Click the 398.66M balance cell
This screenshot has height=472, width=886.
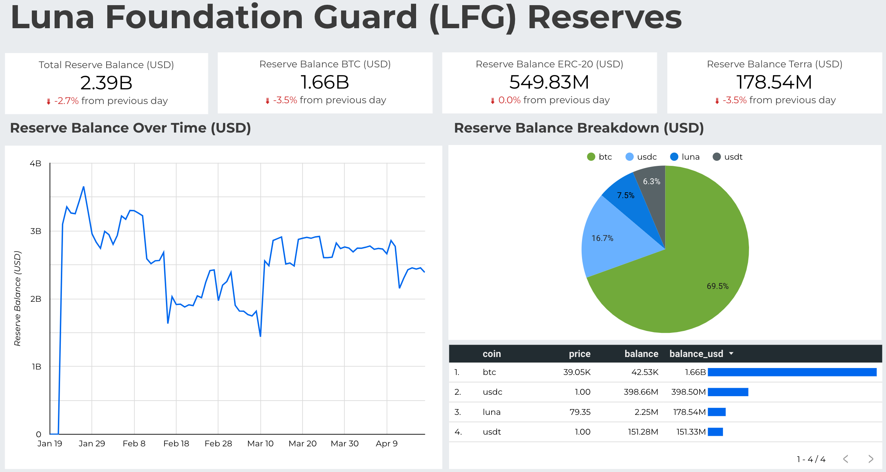tap(641, 392)
